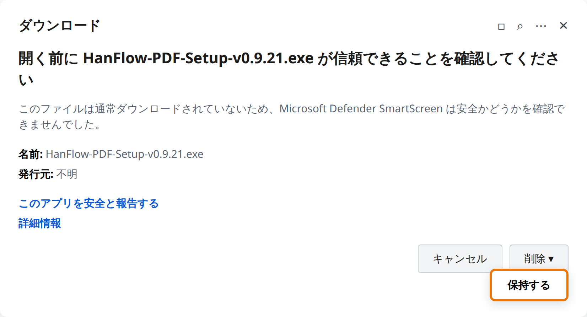Open the downloads folder square icon
Screen dimensions: 587x317
[x=501, y=27]
